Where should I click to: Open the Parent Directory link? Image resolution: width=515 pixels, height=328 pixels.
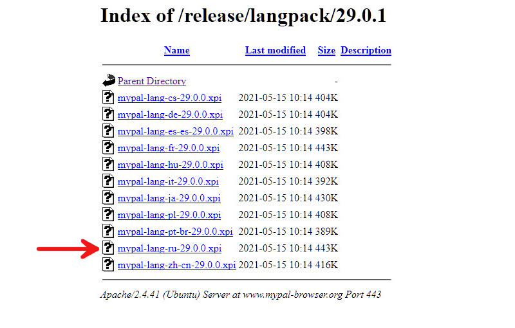152,81
